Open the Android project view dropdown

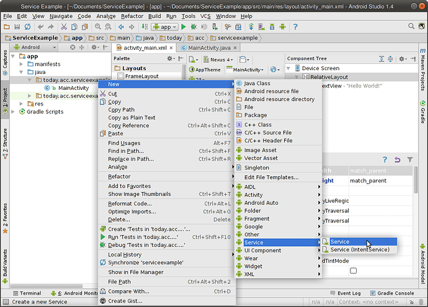click(x=31, y=47)
